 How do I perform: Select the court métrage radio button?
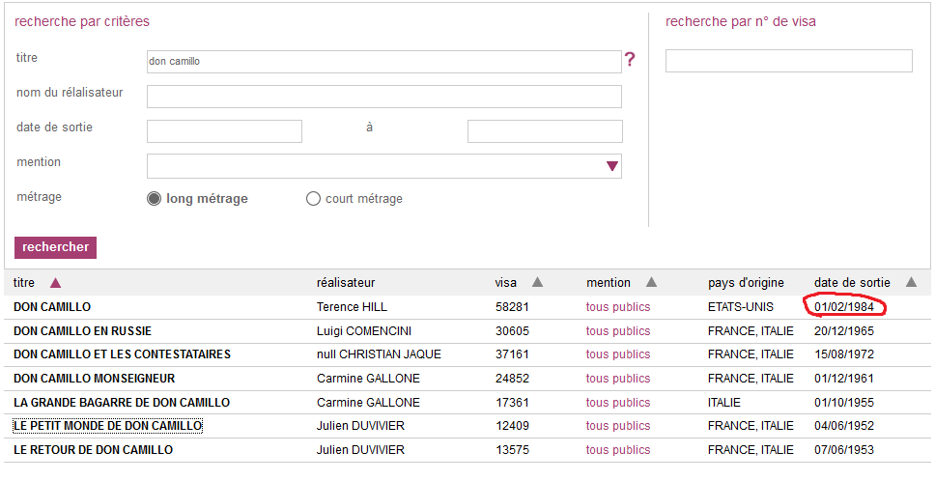coord(313,199)
